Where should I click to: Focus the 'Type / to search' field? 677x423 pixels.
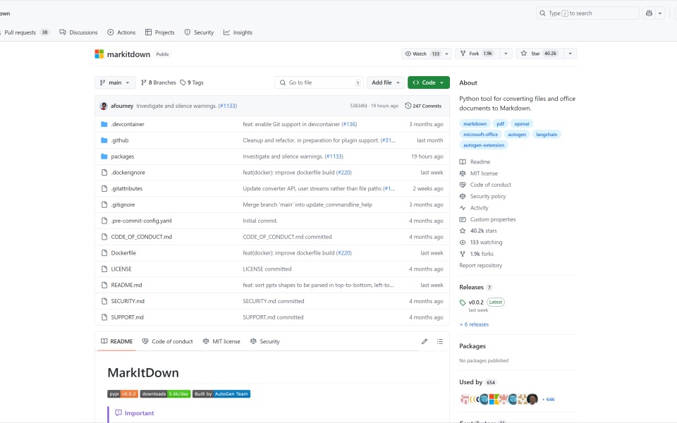tap(587, 13)
